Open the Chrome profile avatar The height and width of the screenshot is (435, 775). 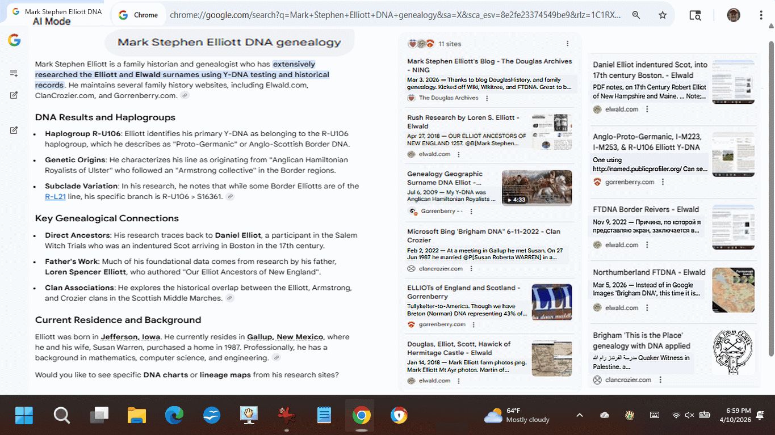click(734, 15)
